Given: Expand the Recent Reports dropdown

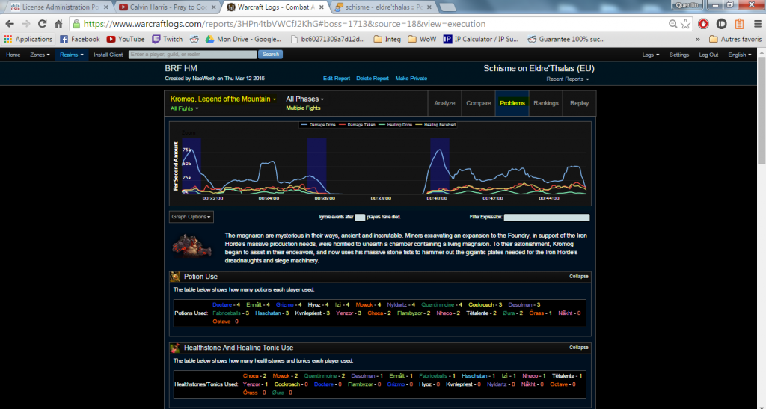Looking at the screenshot, I should point(568,79).
